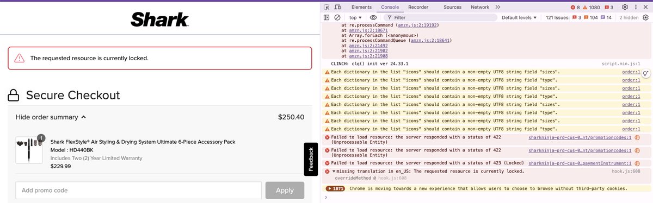Open sharkninja paymentInstrument:1 link

click(x=580, y=163)
